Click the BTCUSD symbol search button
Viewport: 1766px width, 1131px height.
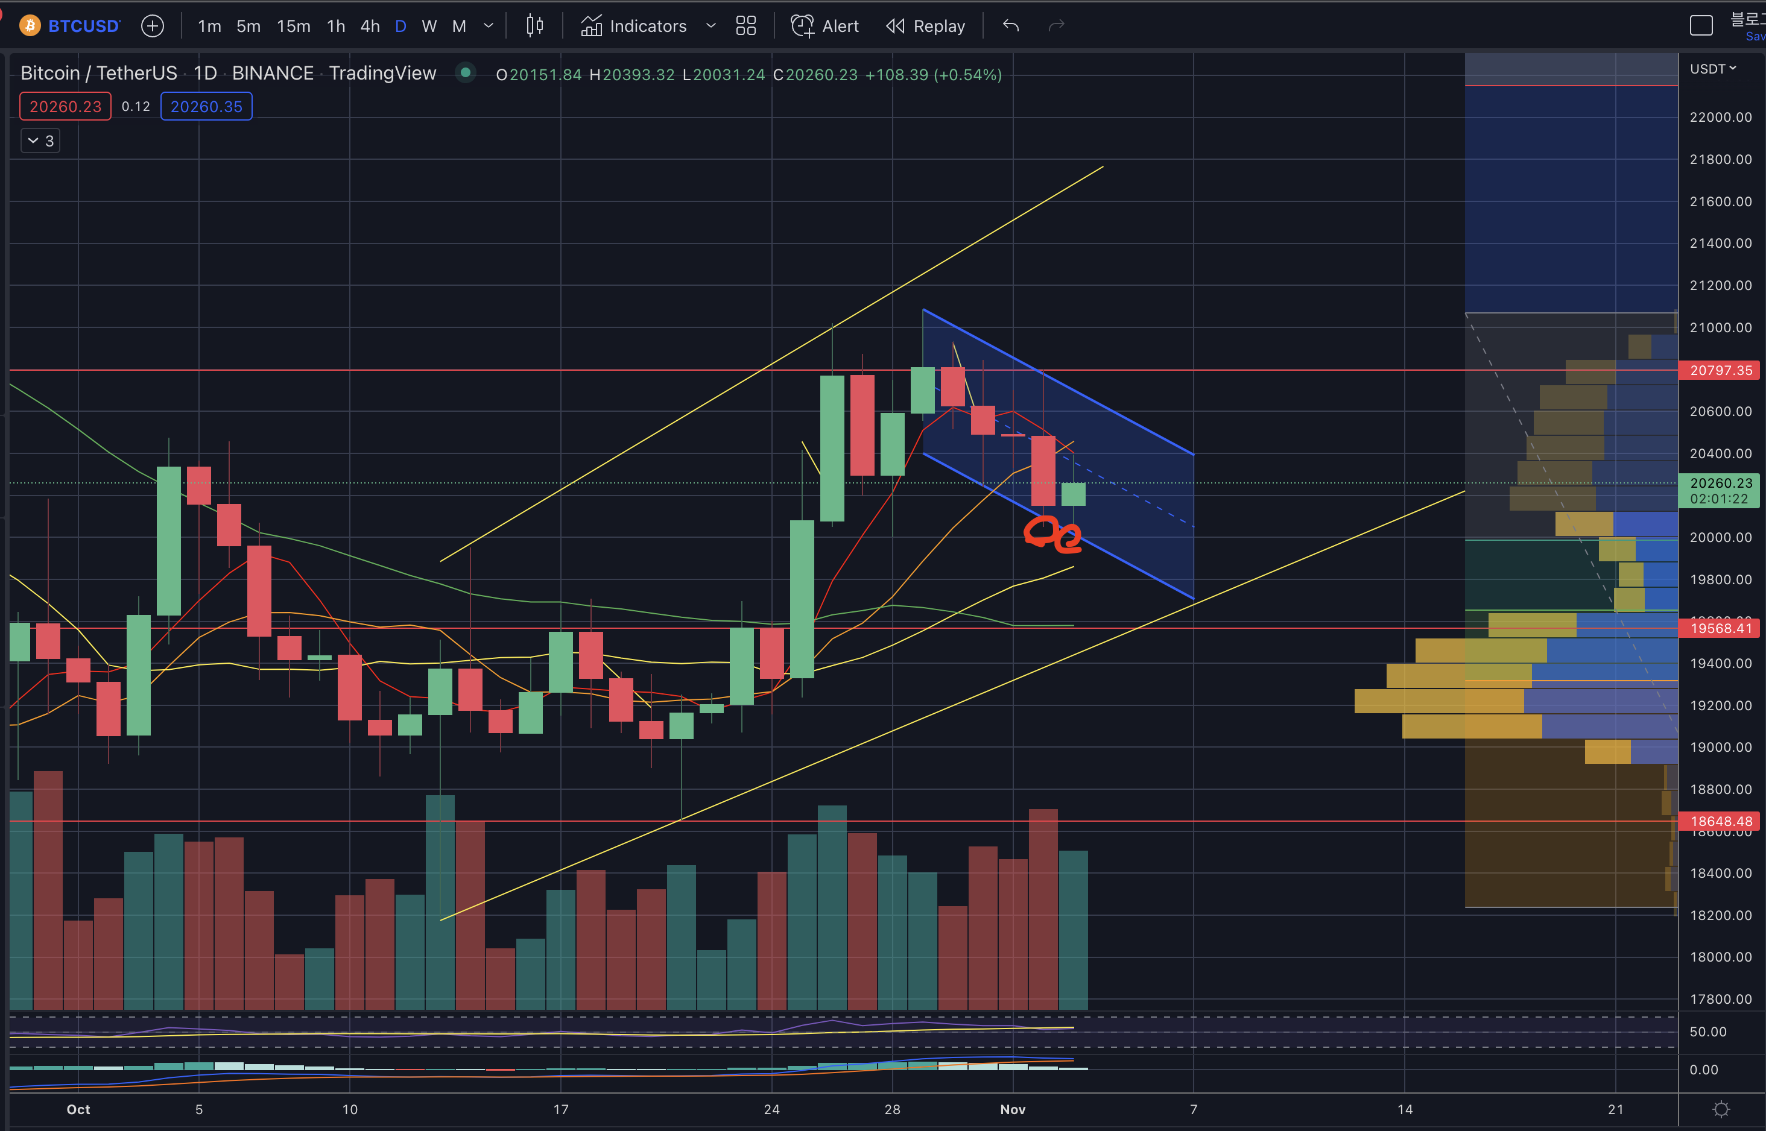point(83,27)
